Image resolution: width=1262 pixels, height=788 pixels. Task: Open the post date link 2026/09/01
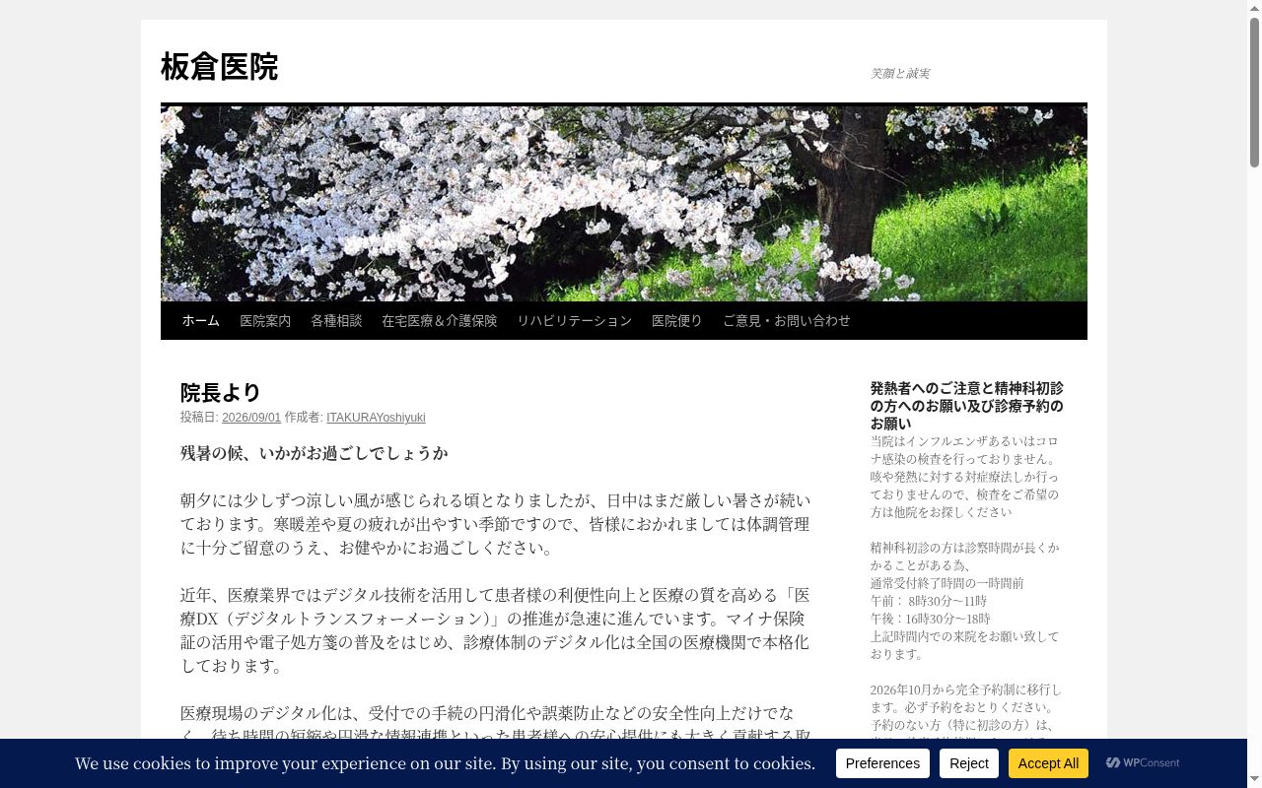pyautogui.click(x=251, y=418)
